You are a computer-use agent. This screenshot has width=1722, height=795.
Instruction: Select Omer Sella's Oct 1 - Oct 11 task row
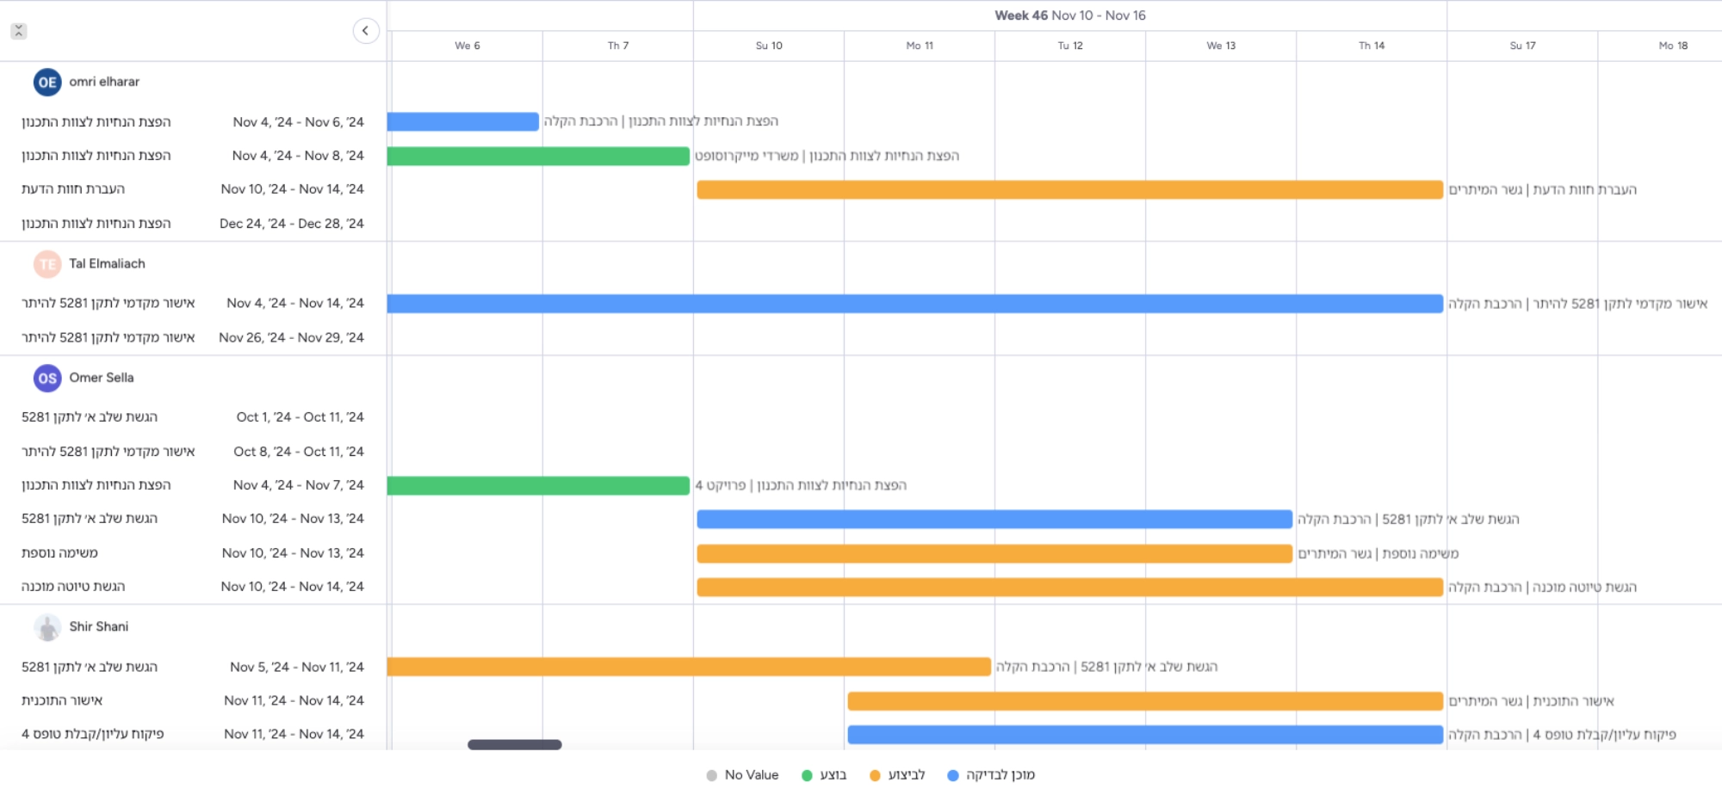coord(193,417)
